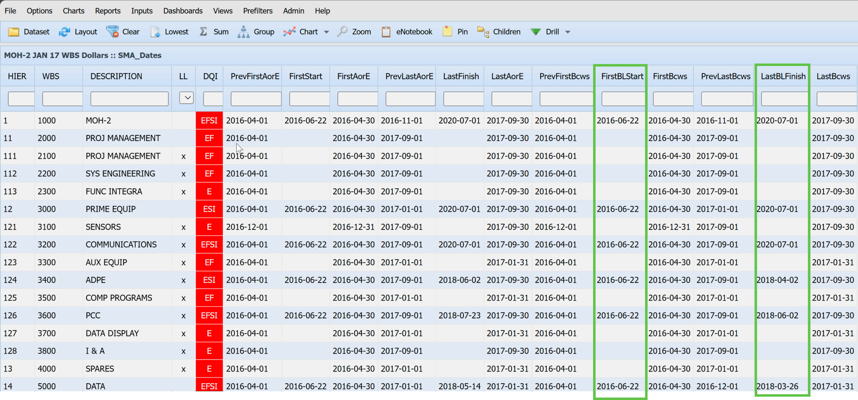Click the Dataset folder icon
This screenshot has width=858, height=400.
pos(13,32)
